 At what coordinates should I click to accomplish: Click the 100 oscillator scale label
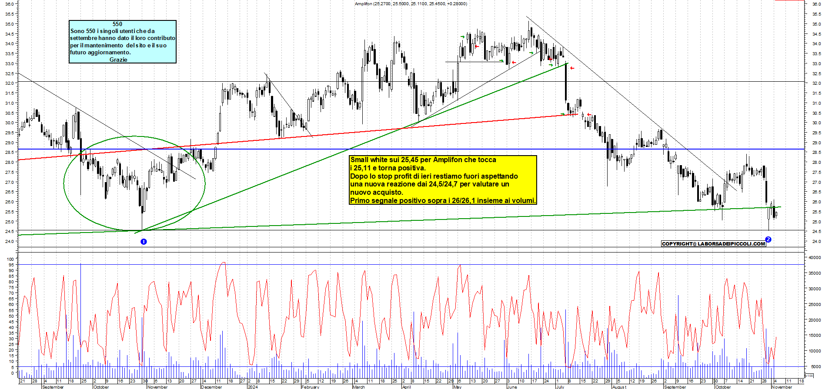[10, 259]
